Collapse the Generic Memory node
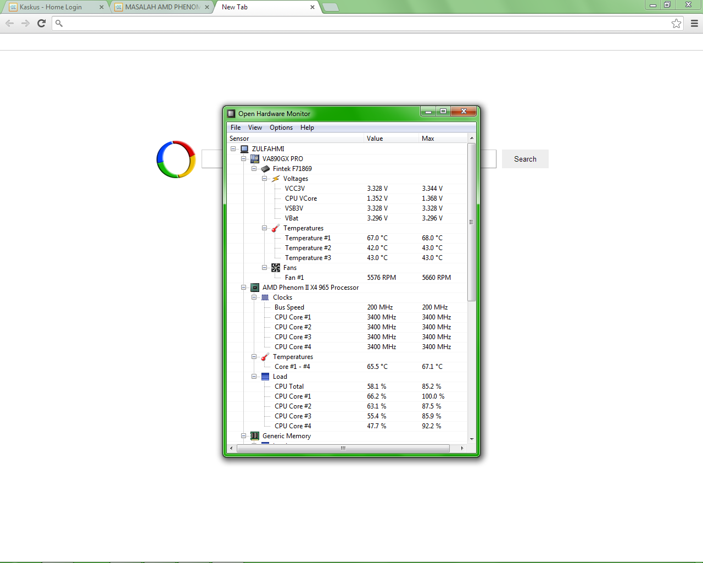Viewport: 703px width, 563px height. pyautogui.click(x=244, y=436)
